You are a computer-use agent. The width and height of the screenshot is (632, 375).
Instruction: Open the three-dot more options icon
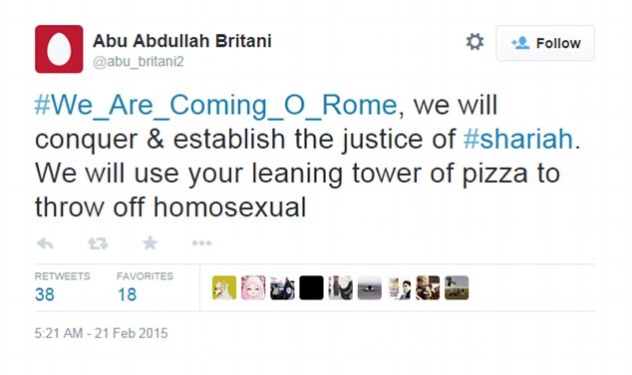[201, 243]
